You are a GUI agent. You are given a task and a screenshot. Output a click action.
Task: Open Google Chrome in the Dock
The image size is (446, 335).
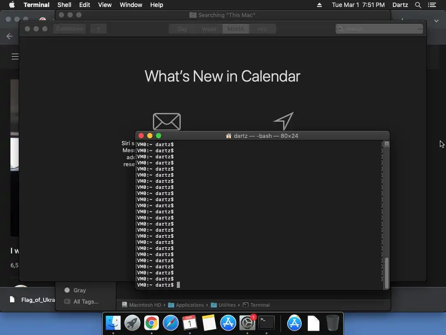151,323
